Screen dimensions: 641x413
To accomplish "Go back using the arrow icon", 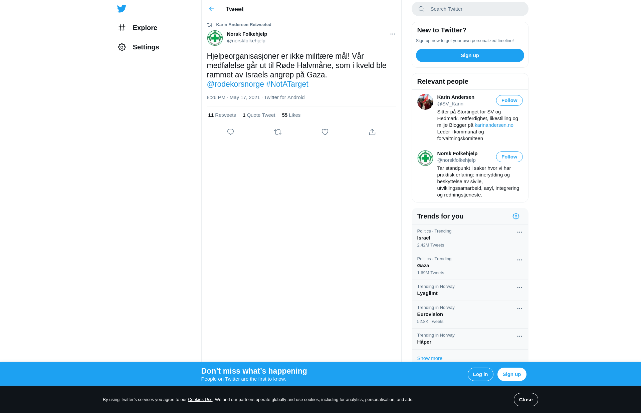I will click(x=212, y=9).
